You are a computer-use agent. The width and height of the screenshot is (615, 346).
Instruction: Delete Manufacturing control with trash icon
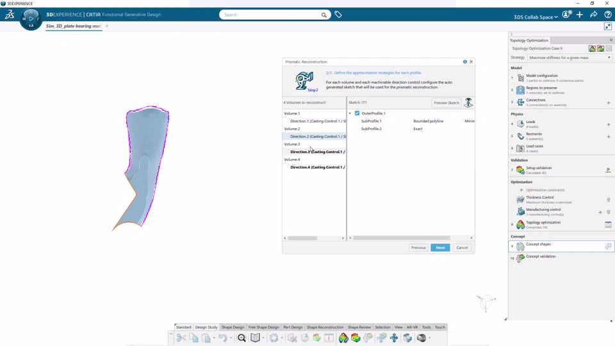609,212
